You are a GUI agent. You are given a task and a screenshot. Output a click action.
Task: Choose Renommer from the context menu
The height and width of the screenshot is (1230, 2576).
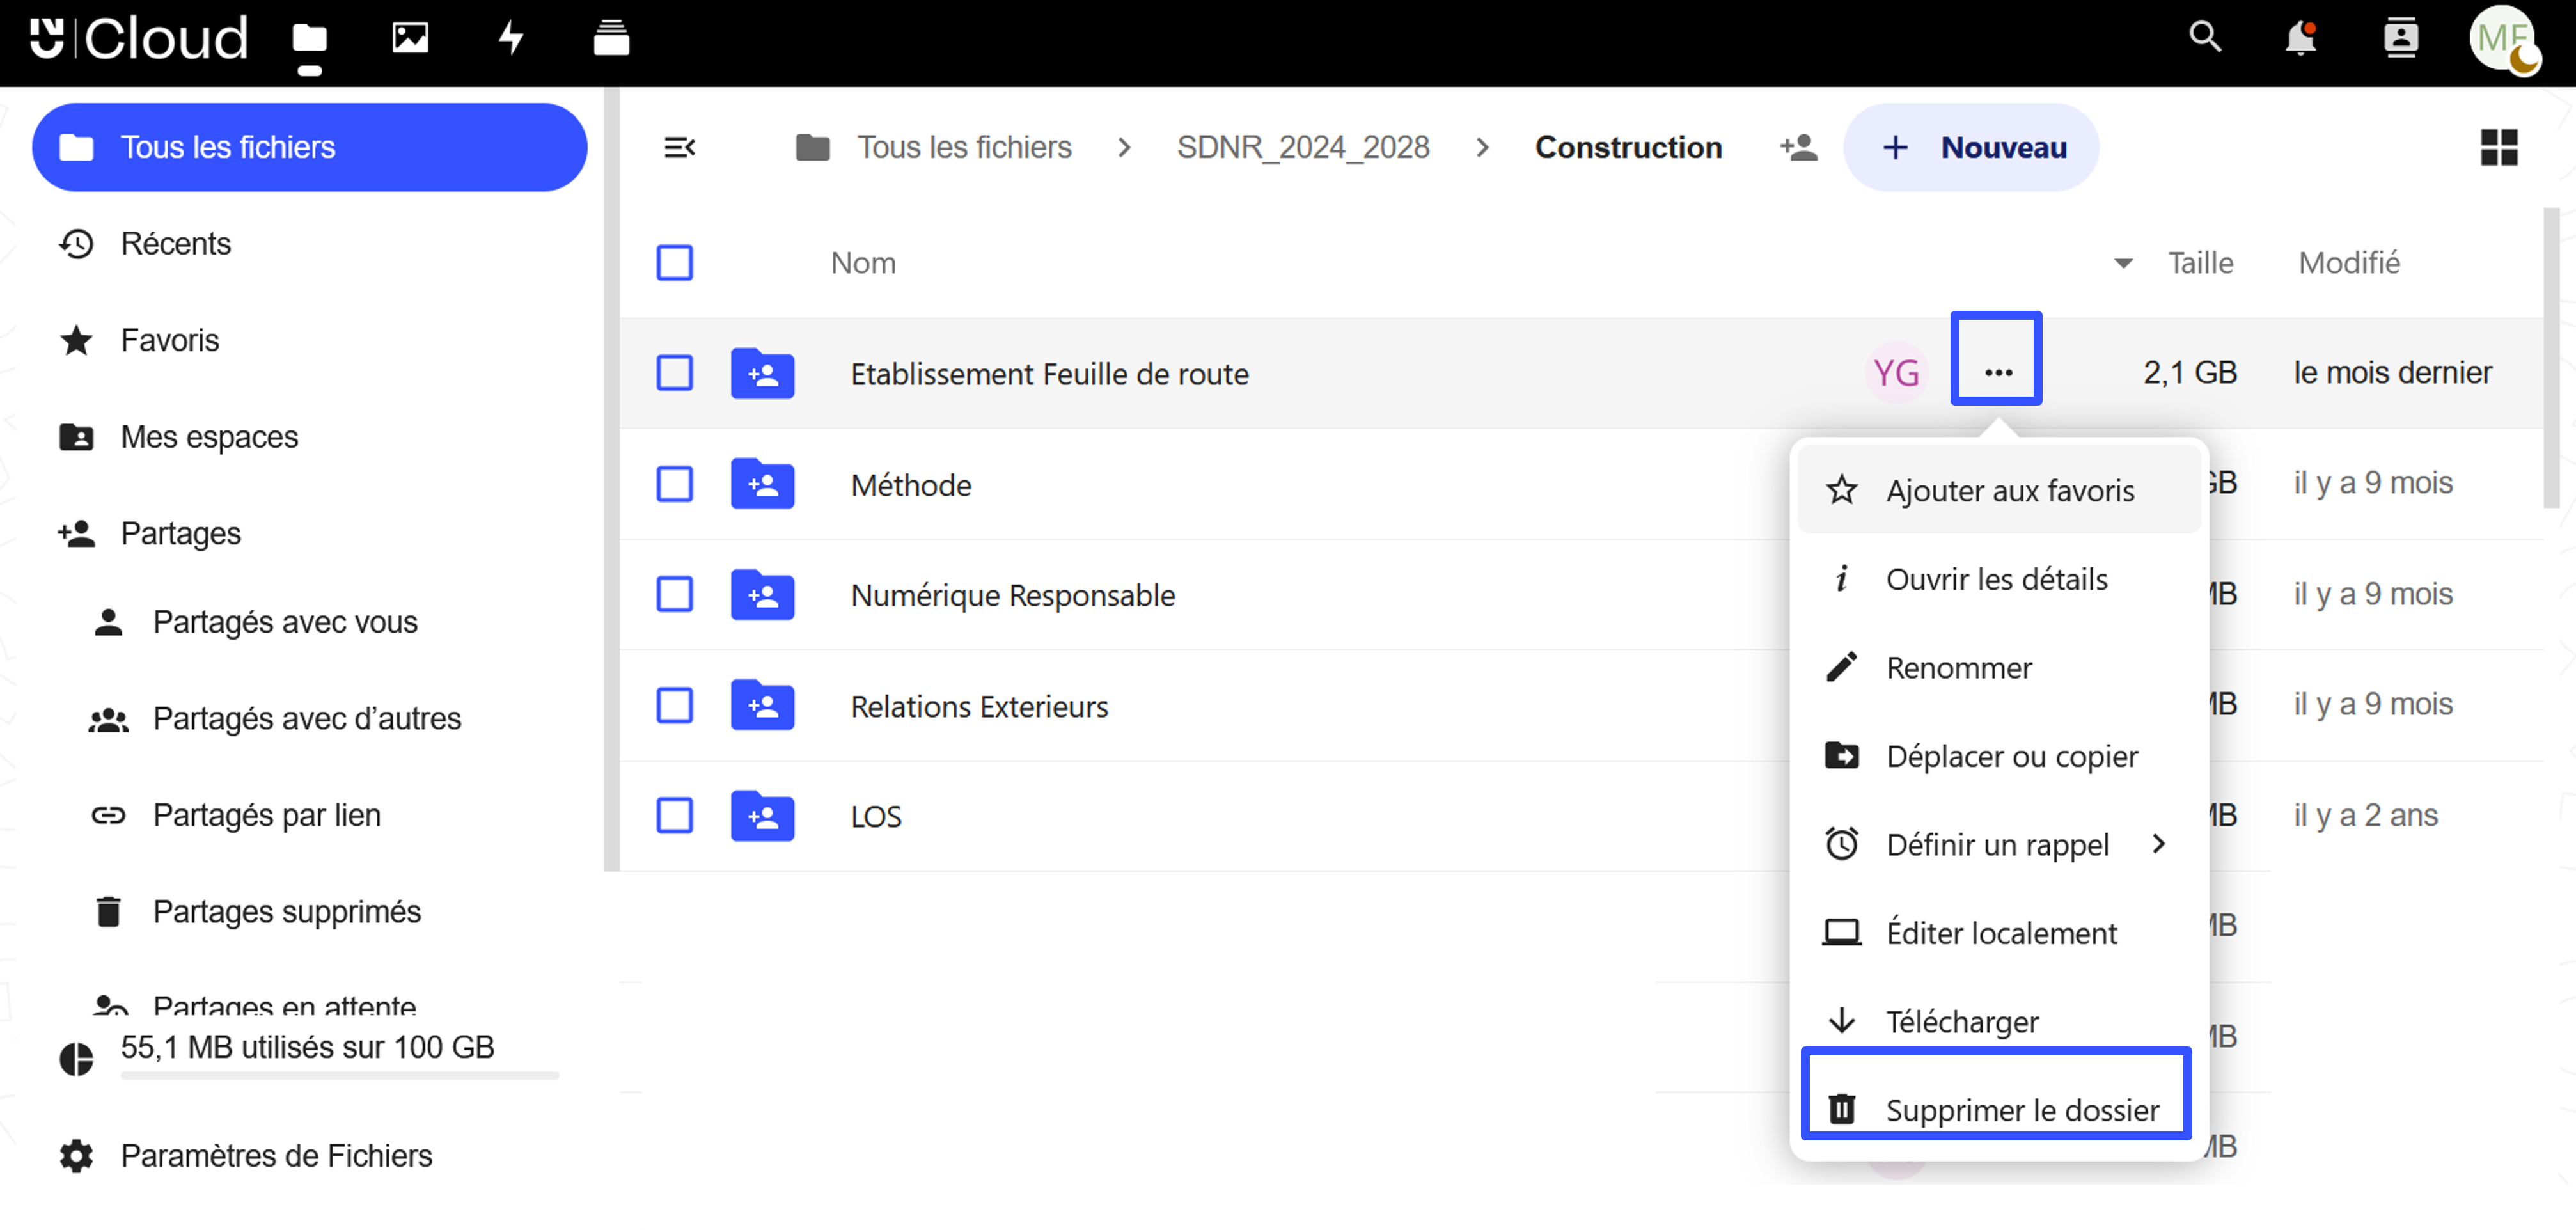(1958, 667)
